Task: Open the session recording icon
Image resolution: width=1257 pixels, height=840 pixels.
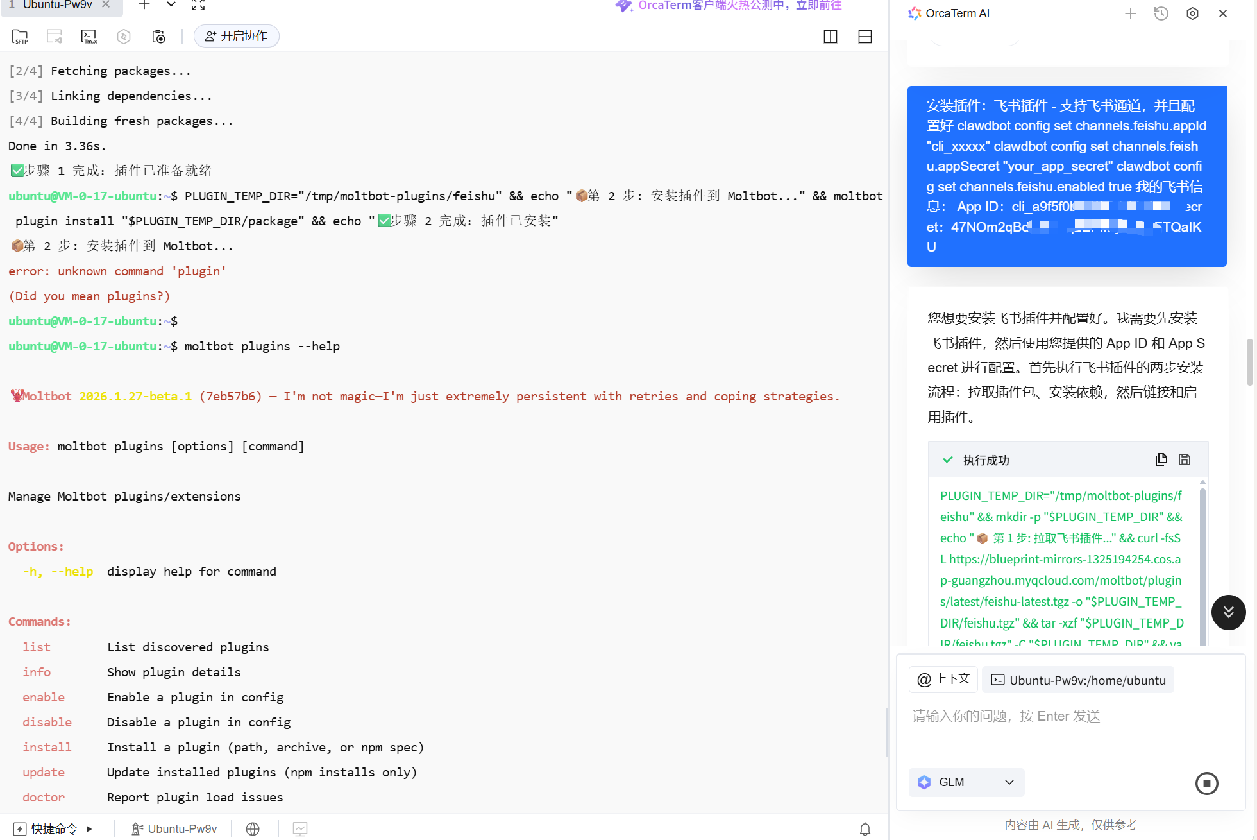Action: click(x=158, y=37)
